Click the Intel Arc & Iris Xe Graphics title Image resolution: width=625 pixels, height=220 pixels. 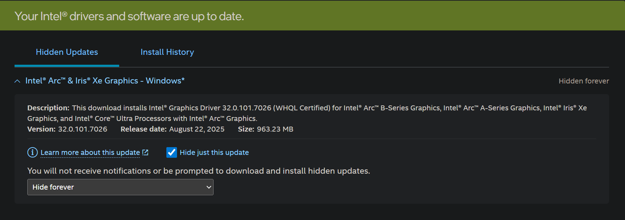pyautogui.click(x=105, y=81)
